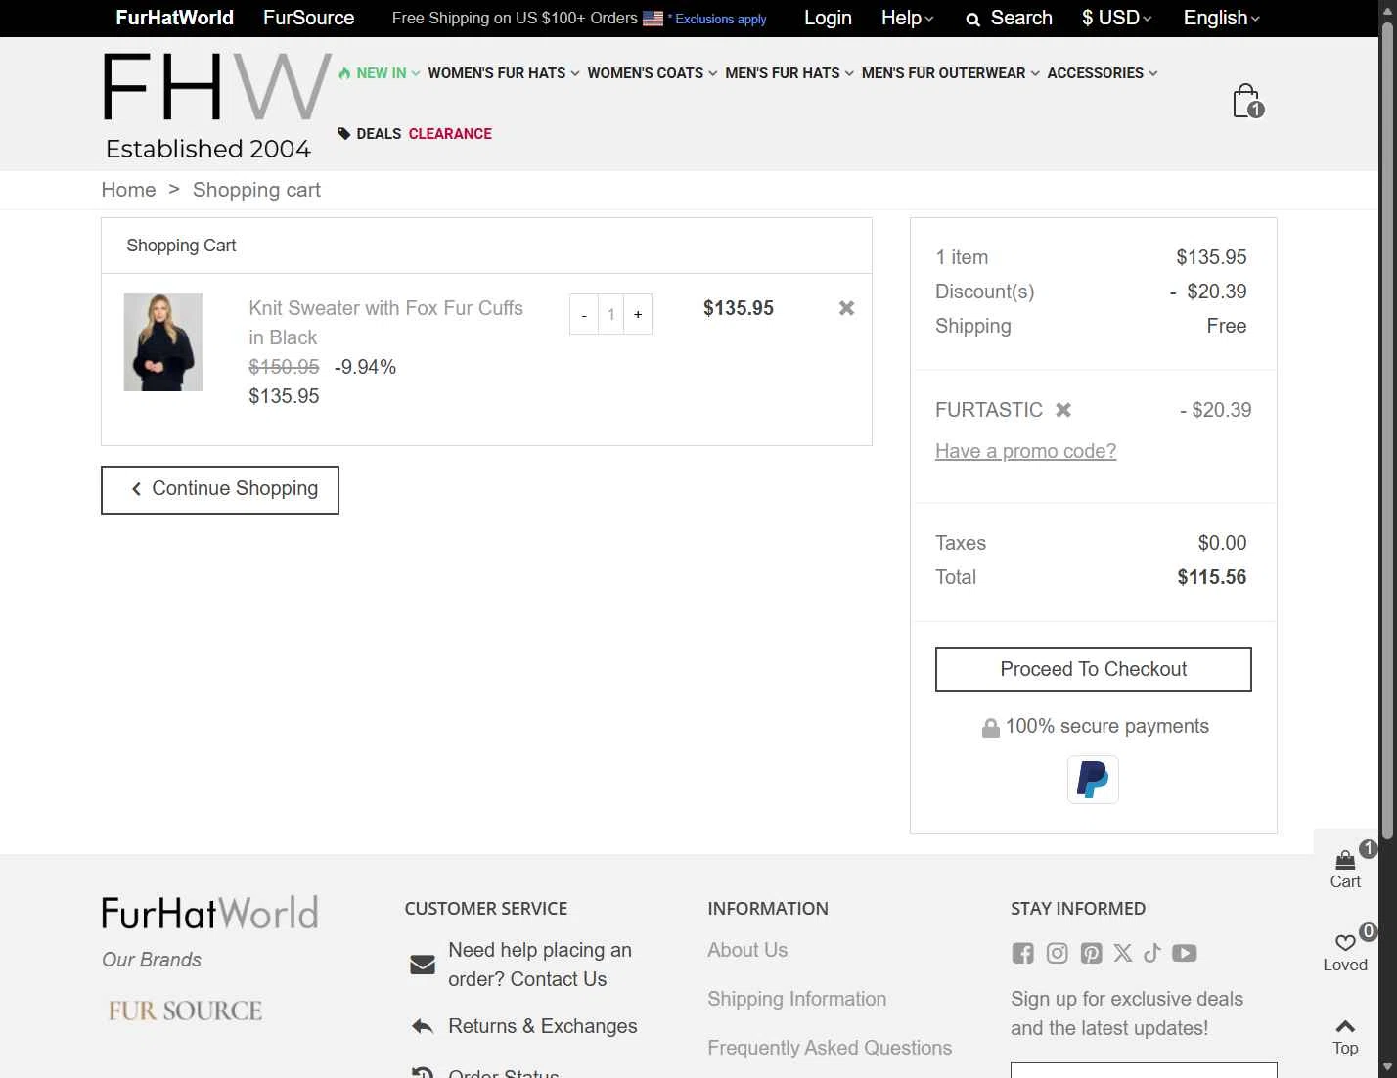1397x1078 pixels.
Task: Expand MEN'S FUR OUTERWEAR menu
Action: click(951, 73)
